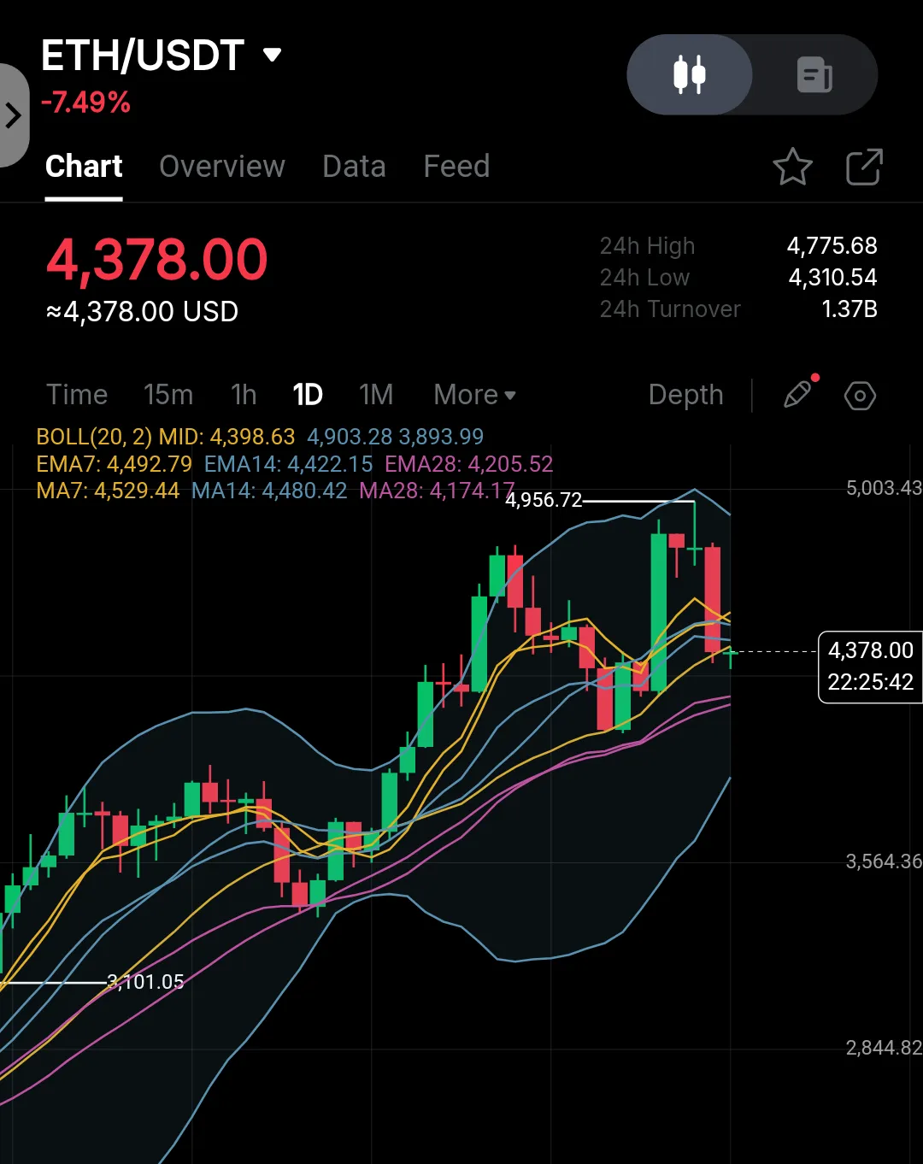Open the drawing pencil tool

tap(798, 394)
